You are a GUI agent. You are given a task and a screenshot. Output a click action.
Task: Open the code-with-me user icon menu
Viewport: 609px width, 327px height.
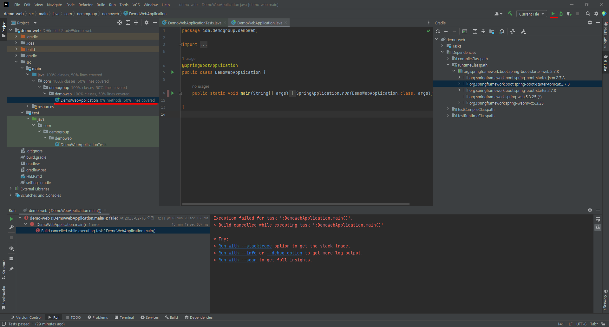pos(498,14)
